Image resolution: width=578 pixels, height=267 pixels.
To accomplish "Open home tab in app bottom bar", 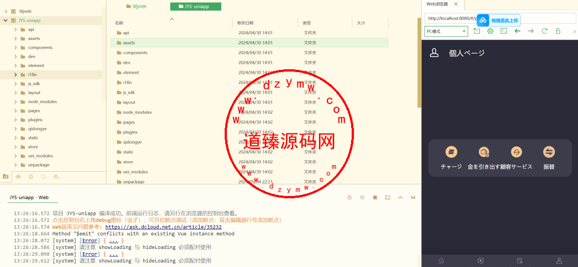I will pos(441,261).
